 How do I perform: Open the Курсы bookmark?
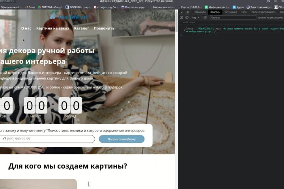[x=238, y=7]
